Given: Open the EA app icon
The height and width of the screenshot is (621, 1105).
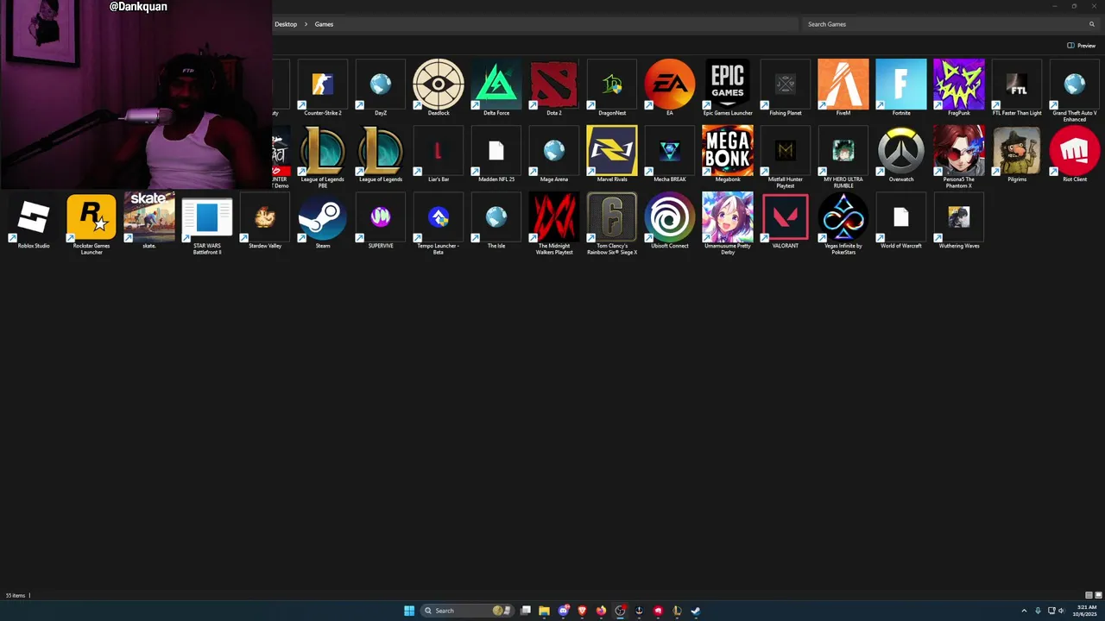Looking at the screenshot, I should (670, 87).
